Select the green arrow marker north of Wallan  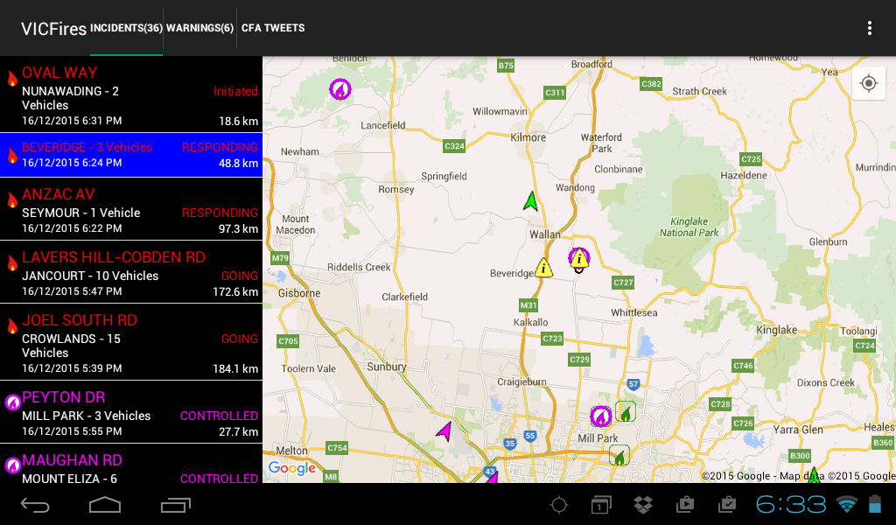pyautogui.click(x=531, y=201)
